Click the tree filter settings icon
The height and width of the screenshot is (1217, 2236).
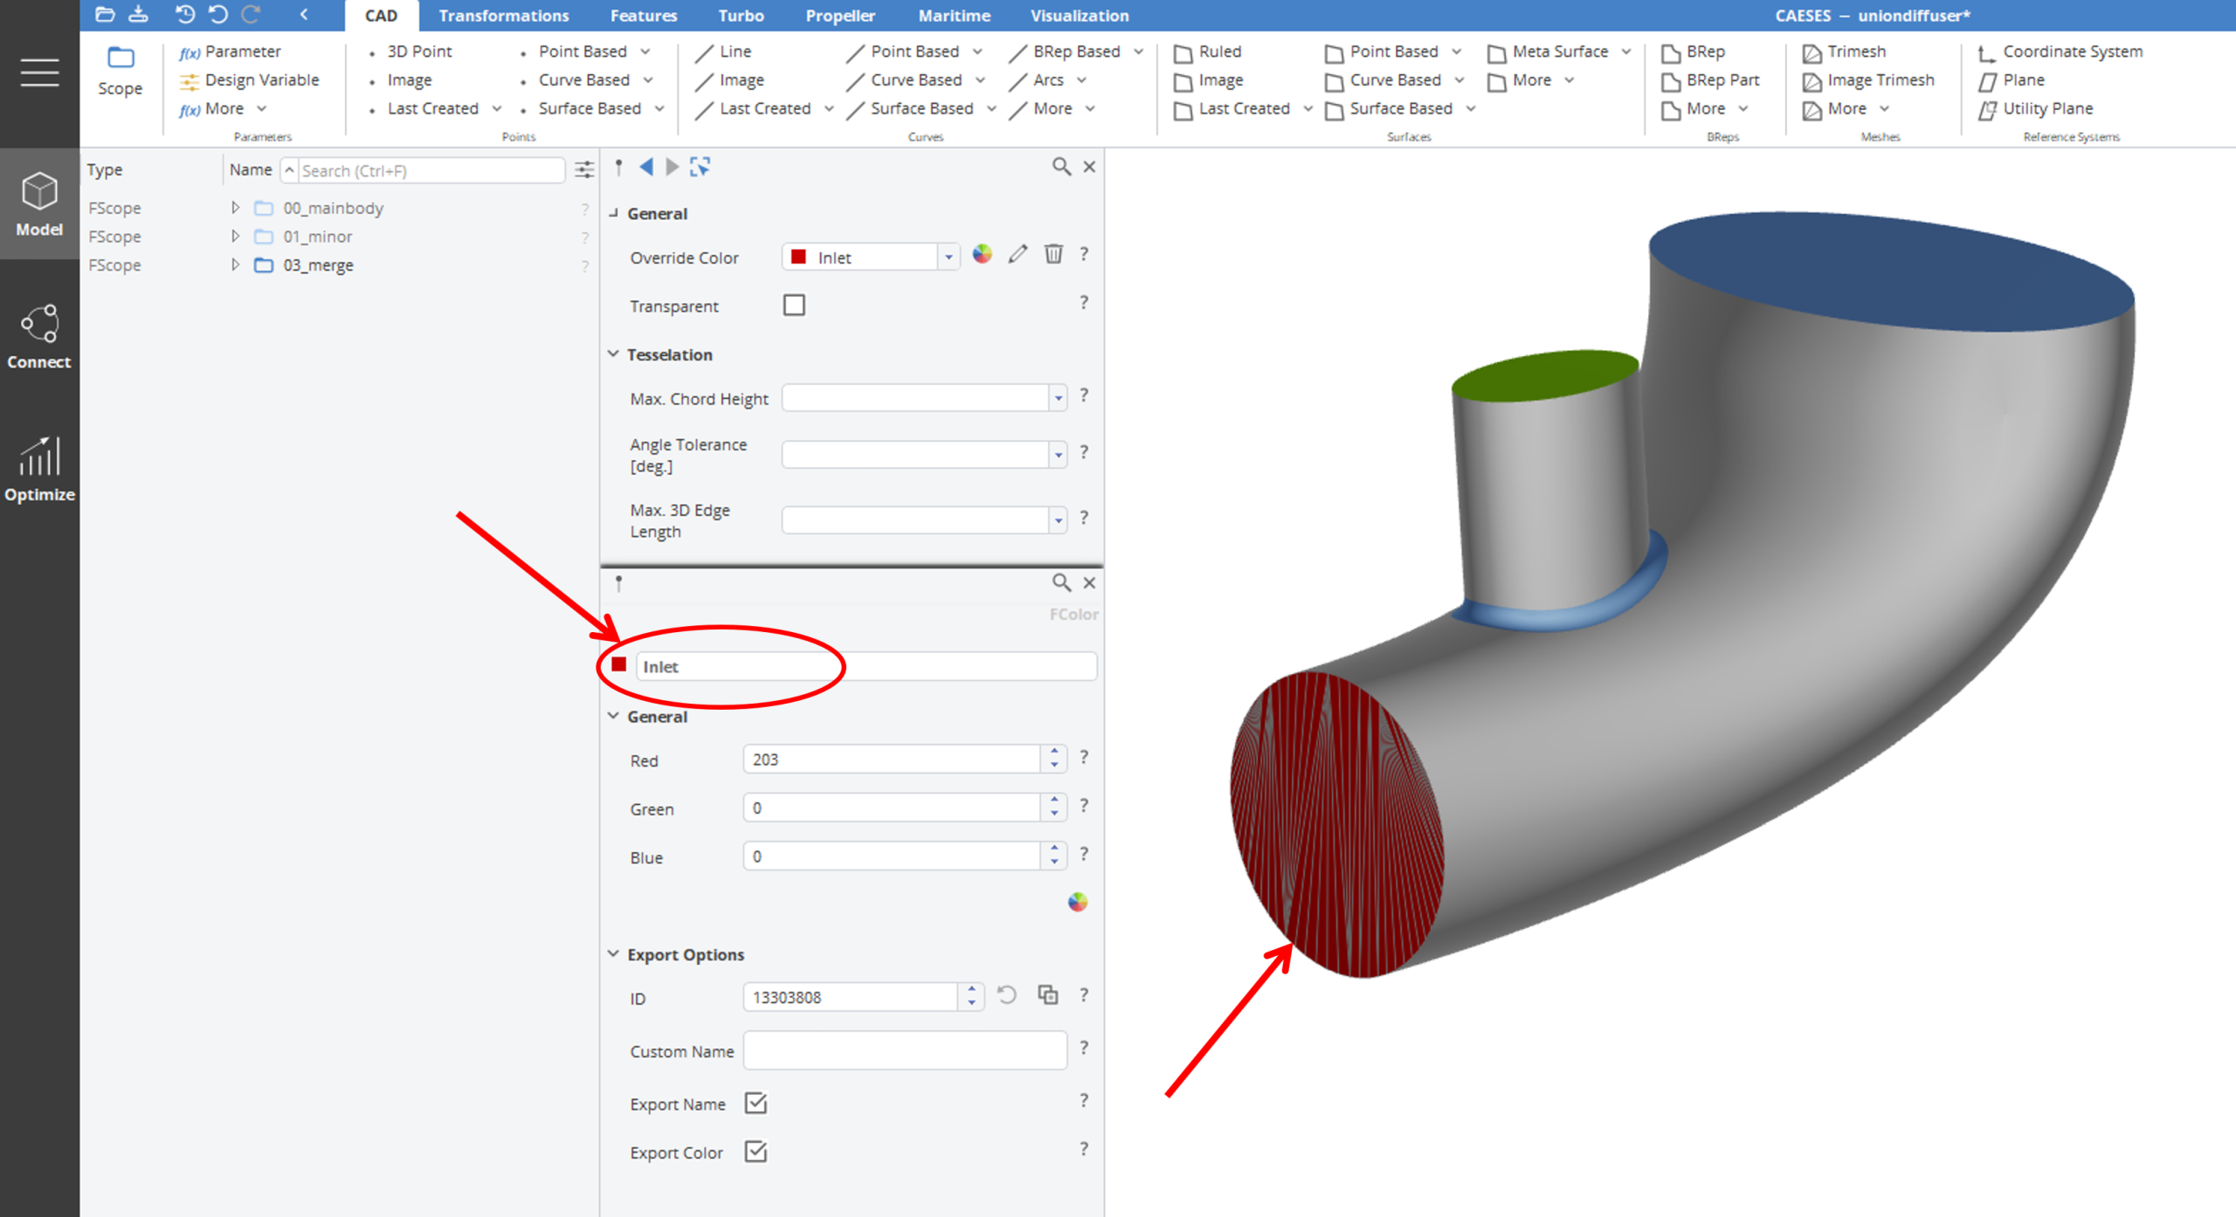(x=584, y=170)
